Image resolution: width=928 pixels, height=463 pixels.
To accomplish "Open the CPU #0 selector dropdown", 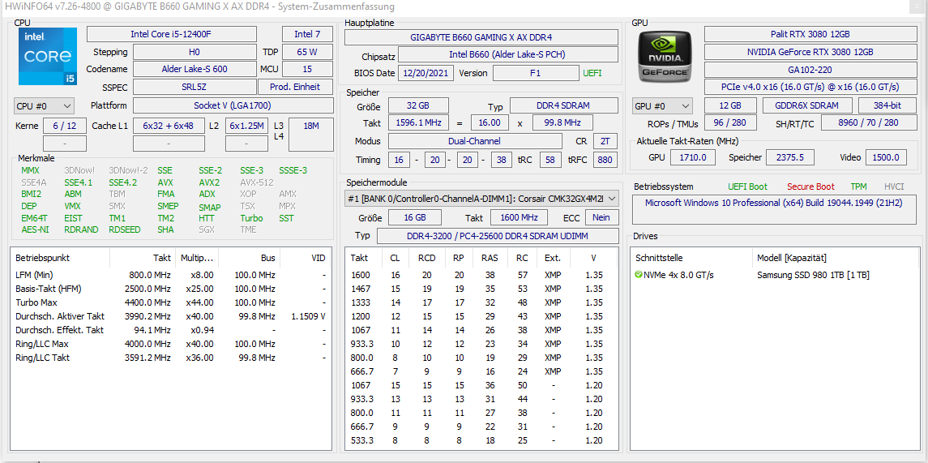I will coord(44,106).
